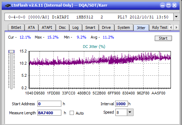Screen dimensions: 182x125
Task: Click the Interval input field
Action: [x=121, y=104]
